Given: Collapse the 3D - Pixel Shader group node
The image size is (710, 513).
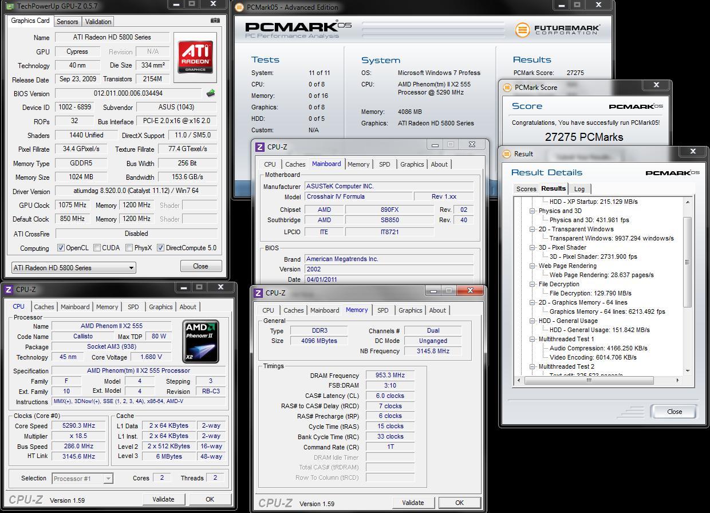Looking at the screenshot, I should pyautogui.click(x=532, y=247).
